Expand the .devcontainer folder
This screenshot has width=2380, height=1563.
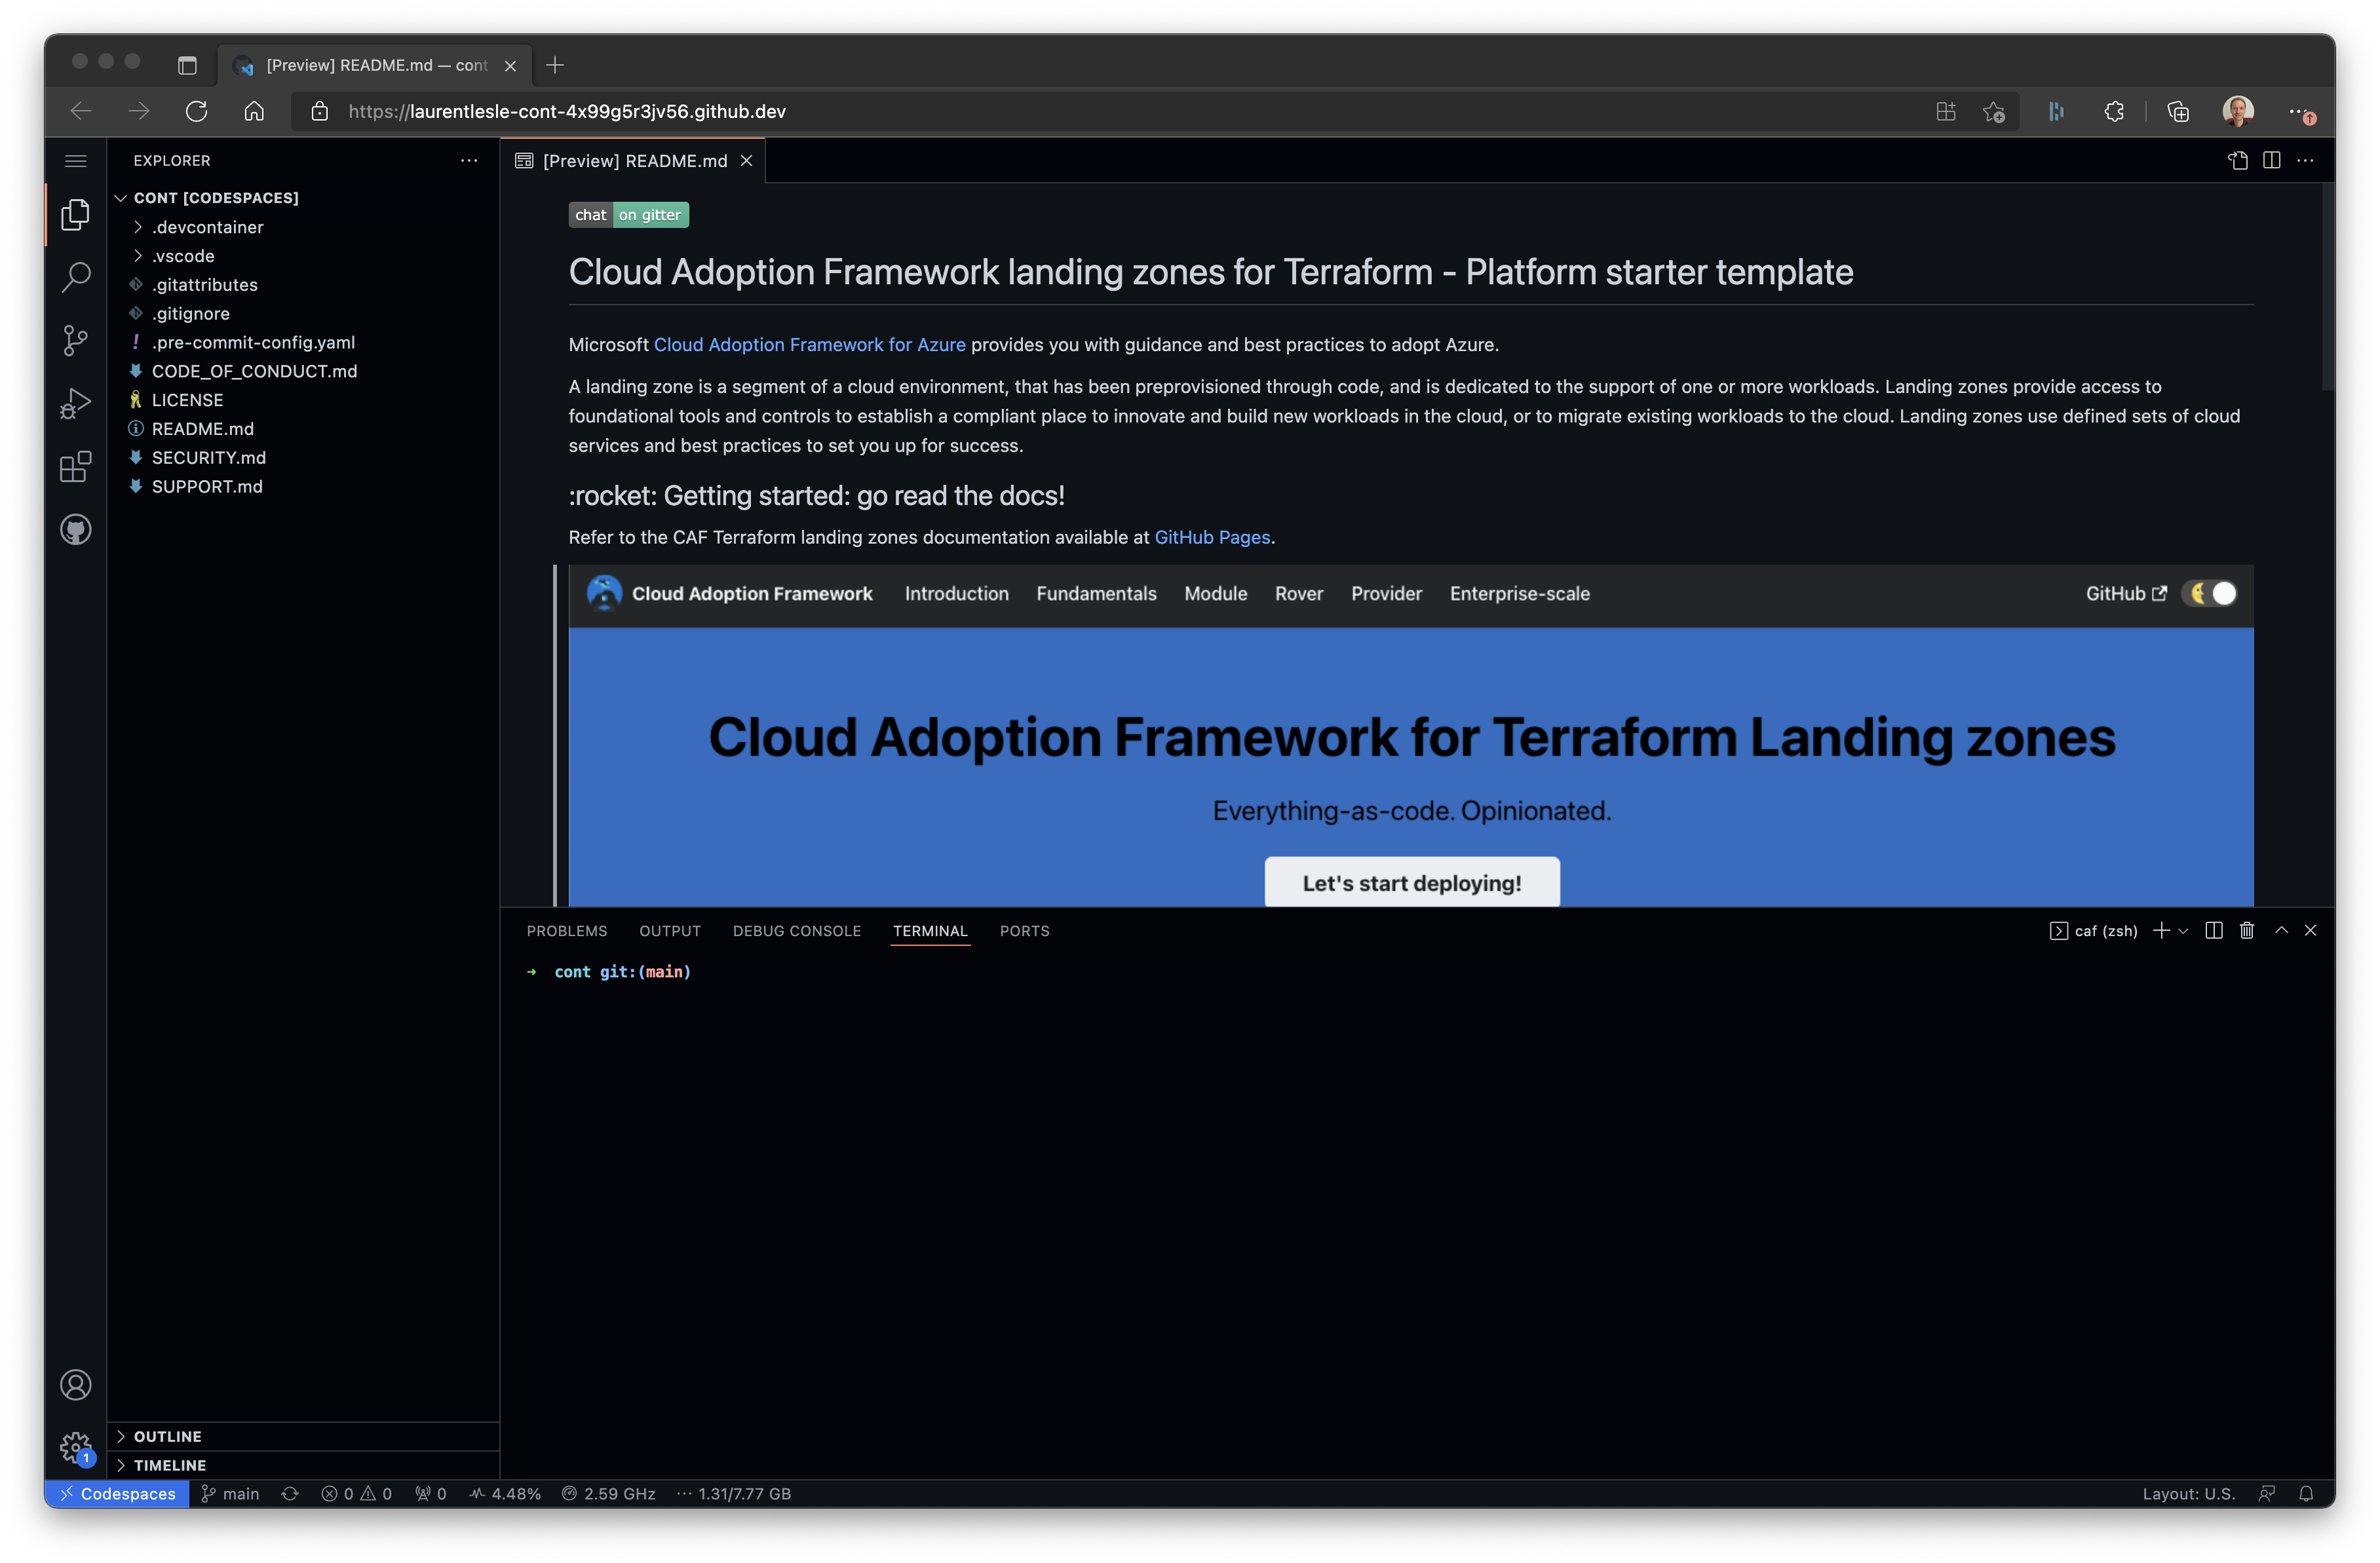207,227
